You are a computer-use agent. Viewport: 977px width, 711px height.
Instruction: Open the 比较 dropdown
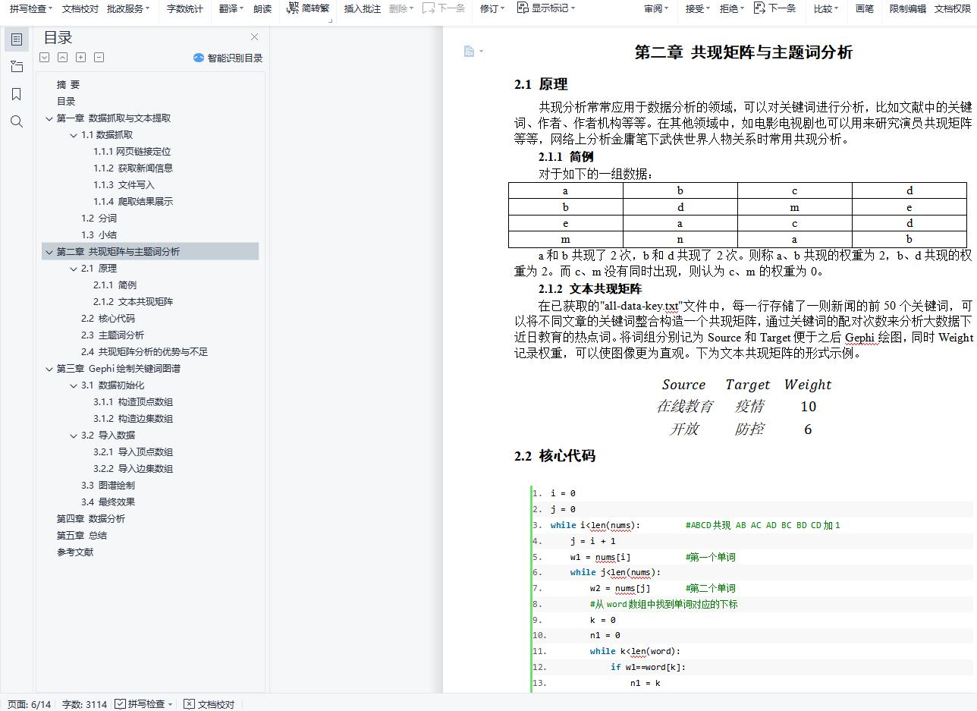click(x=826, y=9)
